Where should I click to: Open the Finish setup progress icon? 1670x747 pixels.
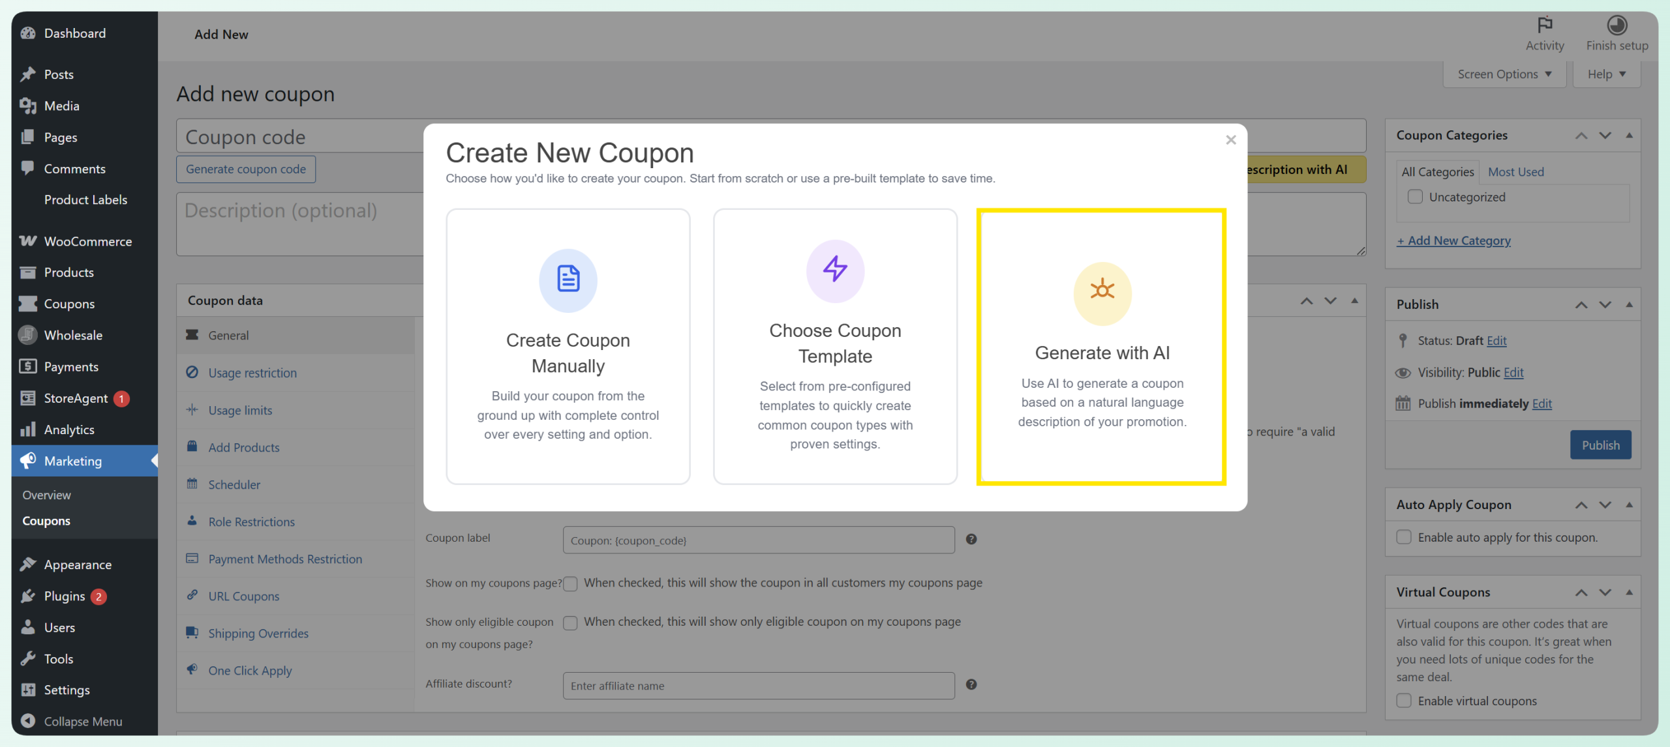coord(1617,25)
